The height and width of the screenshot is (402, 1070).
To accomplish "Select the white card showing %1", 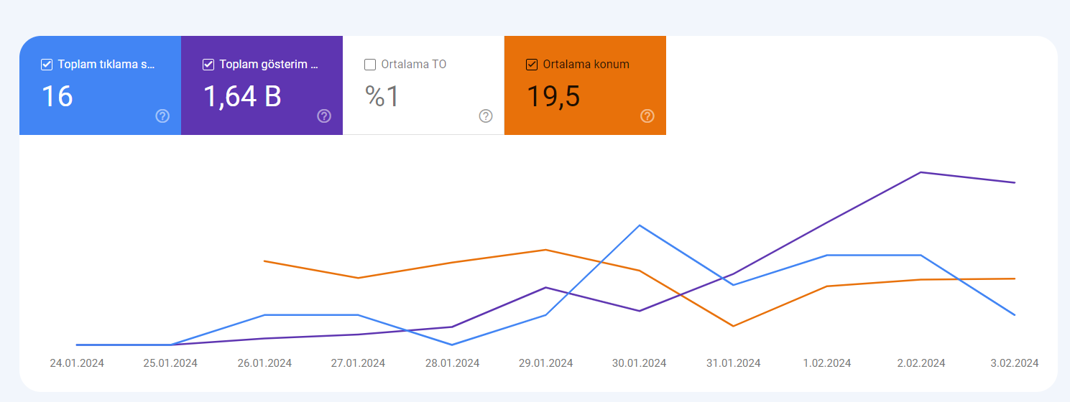I will tap(423, 85).
